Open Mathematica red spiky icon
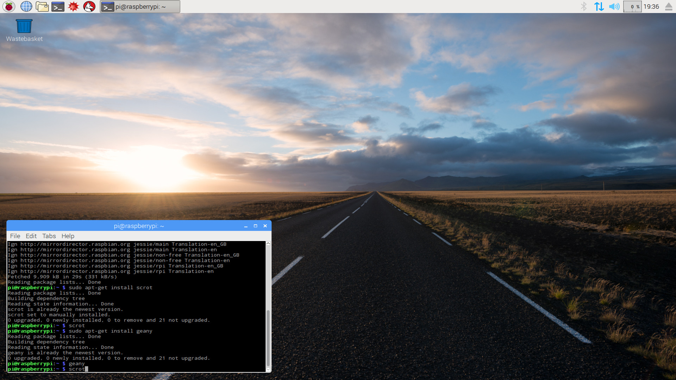Viewport: 676px width, 380px height. (x=74, y=6)
